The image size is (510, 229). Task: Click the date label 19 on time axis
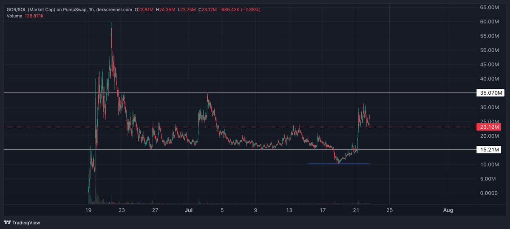88,210
